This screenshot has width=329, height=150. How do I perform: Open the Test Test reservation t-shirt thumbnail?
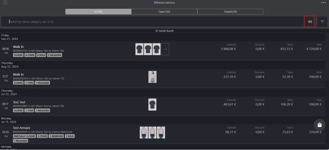tap(152, 105)
